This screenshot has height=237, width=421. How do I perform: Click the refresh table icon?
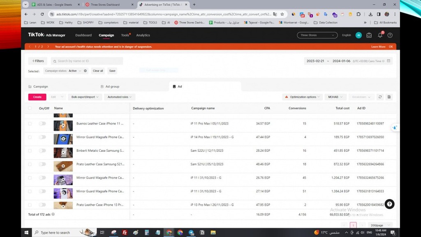[380, 97]
